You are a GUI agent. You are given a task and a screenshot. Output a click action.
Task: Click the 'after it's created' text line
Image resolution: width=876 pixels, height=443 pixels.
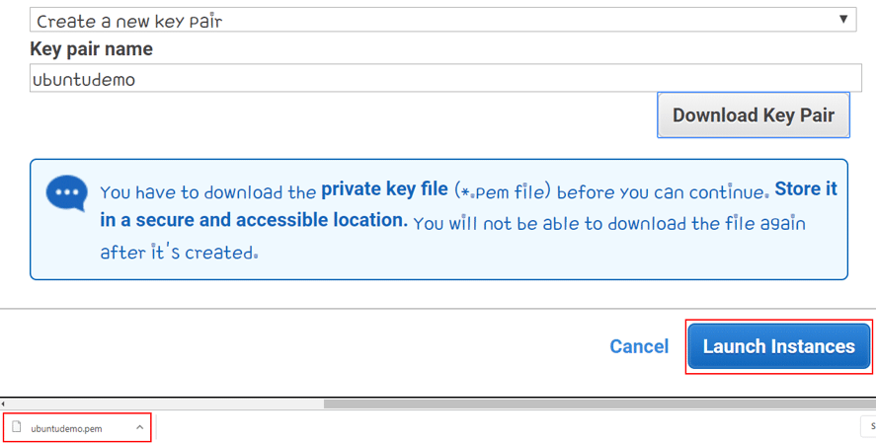pyautogui.click(x=179, y=252)
